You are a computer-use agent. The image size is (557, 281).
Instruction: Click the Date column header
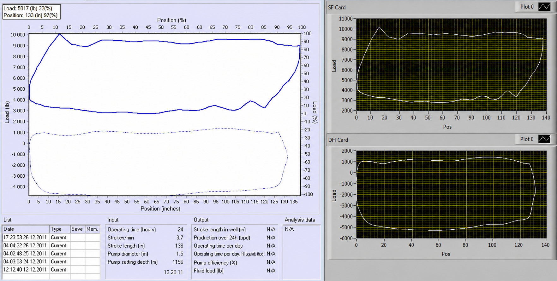coord(26,229)
